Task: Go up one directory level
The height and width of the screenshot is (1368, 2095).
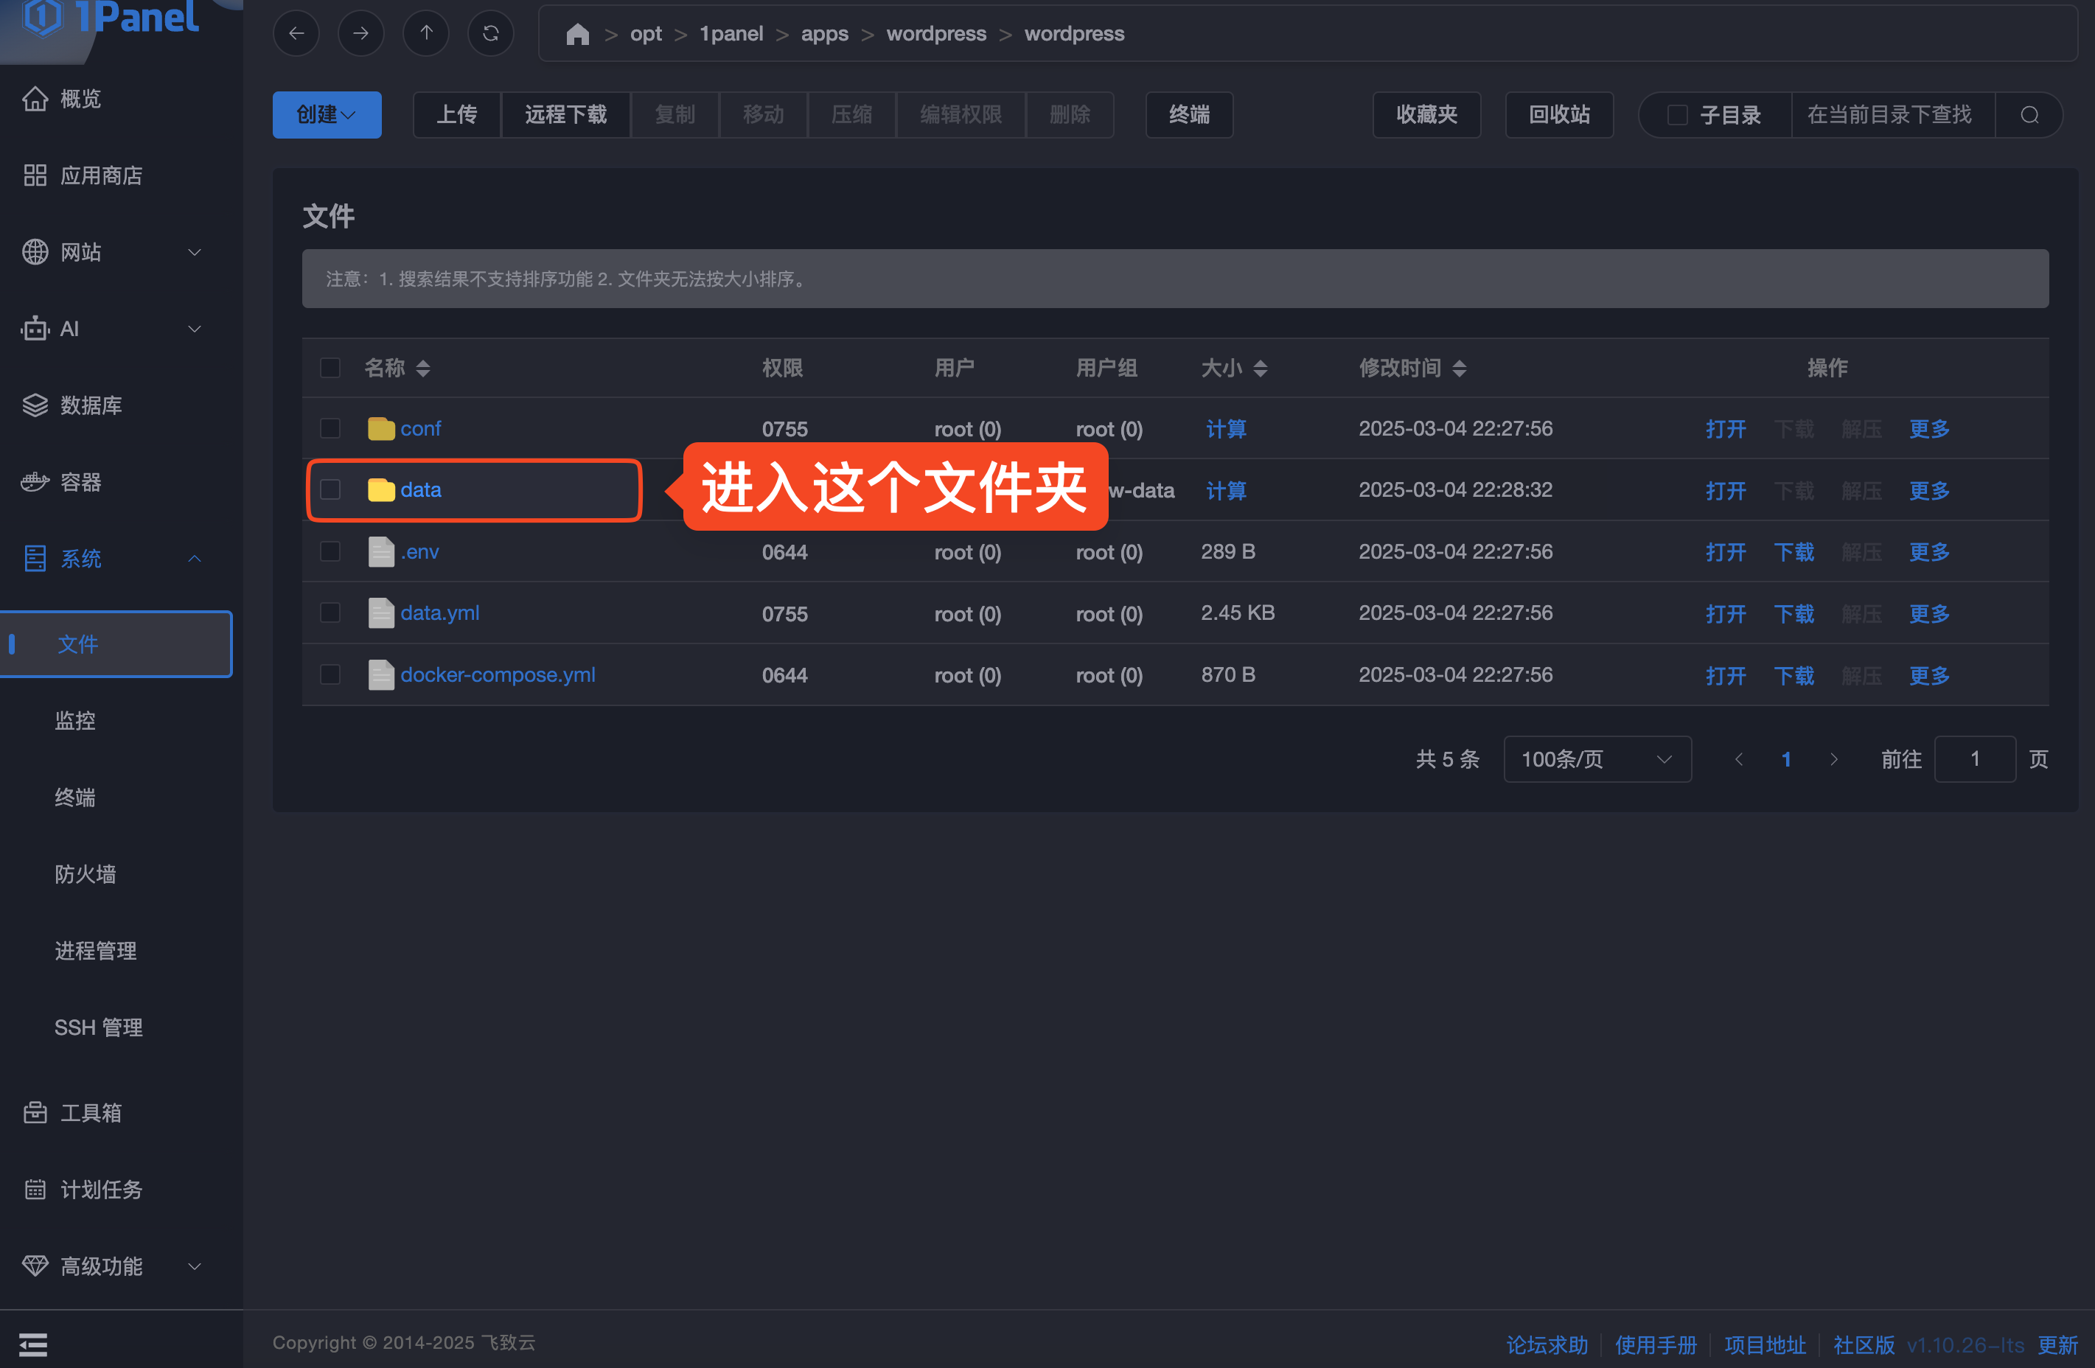Action: click(x=426, y=33)
